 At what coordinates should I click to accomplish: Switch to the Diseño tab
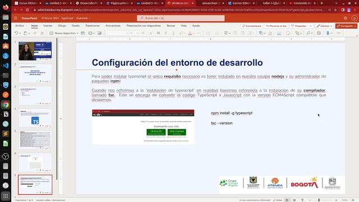pyautogui.click(x=76, y=26)
